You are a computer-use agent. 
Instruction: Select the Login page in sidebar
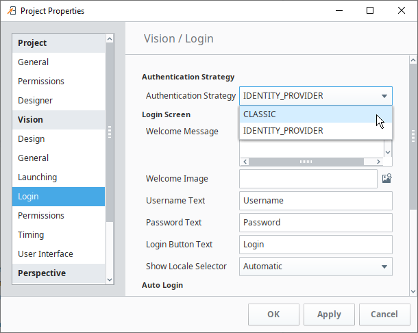58,197
